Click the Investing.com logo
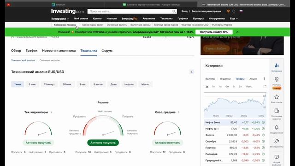Image resolution: width=295 pixels, height=166 pixels. 67,11
